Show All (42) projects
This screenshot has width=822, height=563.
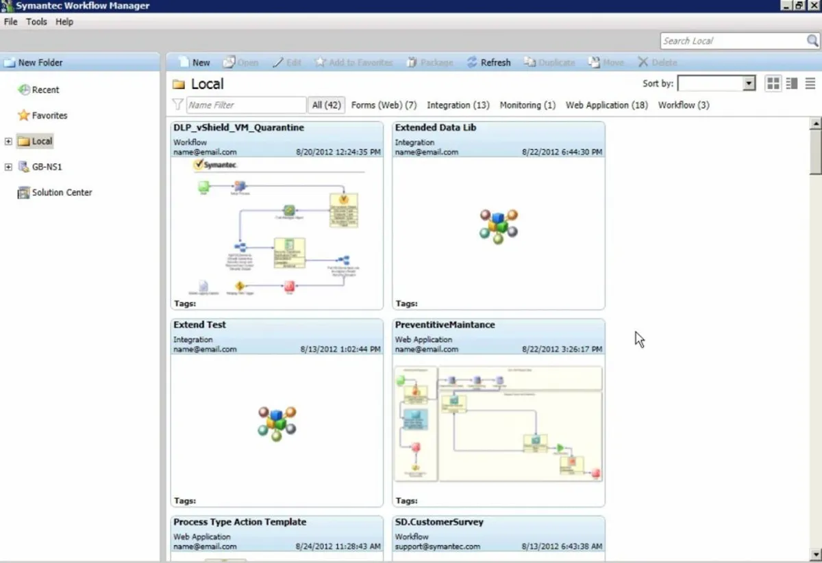tap(326, 105)
